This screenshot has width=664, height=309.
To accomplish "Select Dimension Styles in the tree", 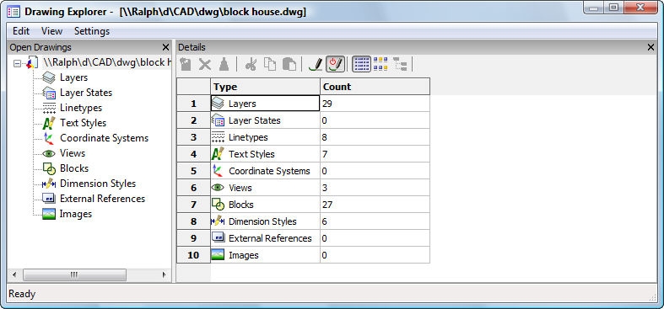I will (x=98, y=184).
